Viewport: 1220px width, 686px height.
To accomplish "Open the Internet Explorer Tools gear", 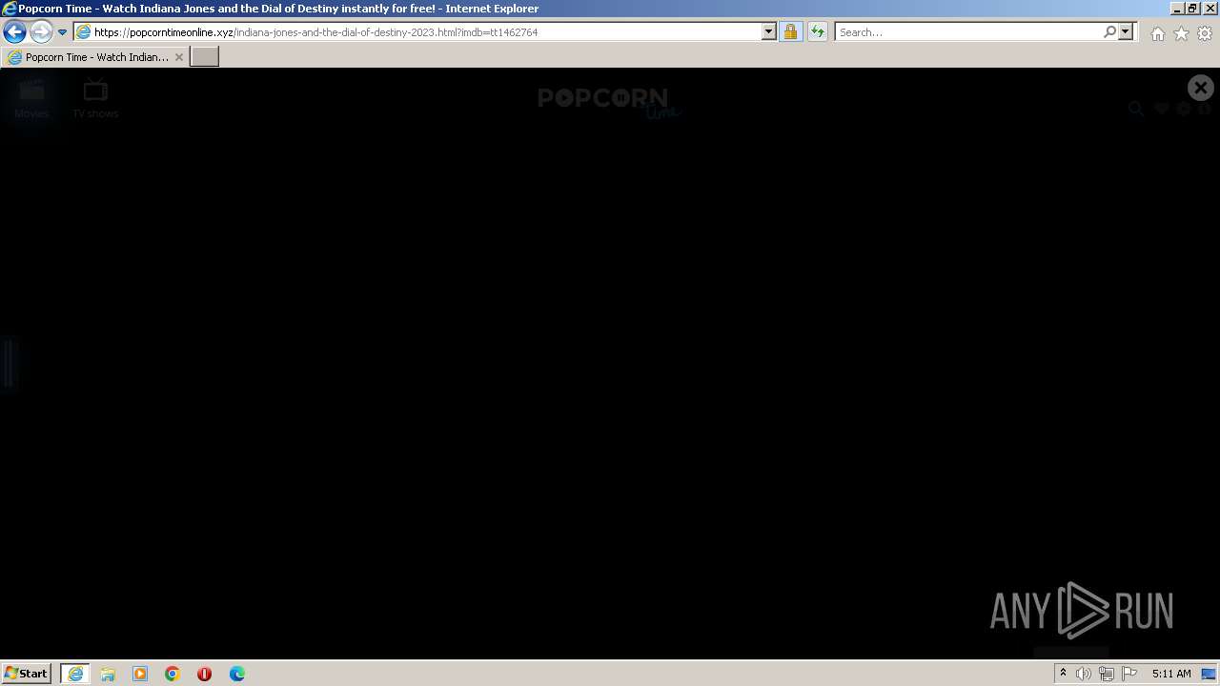I will (1205, 33).
